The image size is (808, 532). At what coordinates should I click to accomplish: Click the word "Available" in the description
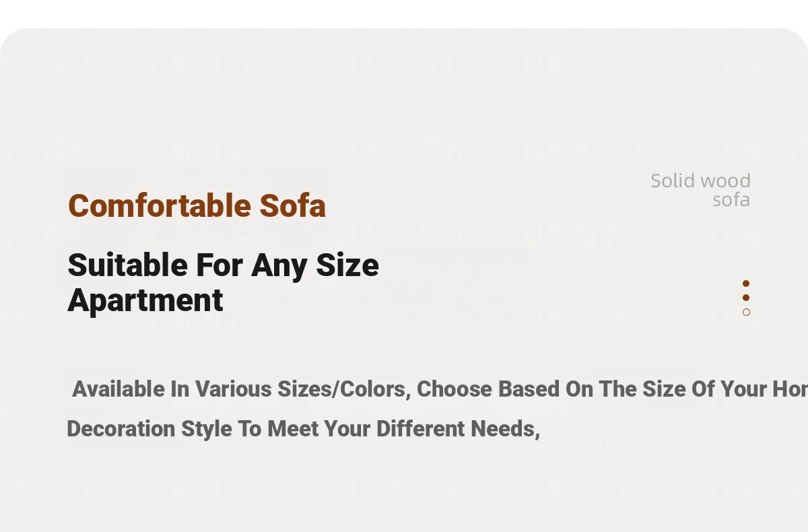point(118,389)
